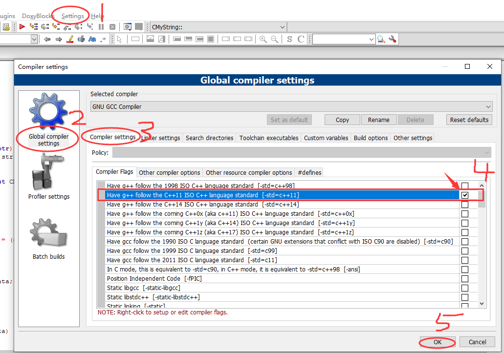Run the program with the red play icon

(x=22, y=26)
